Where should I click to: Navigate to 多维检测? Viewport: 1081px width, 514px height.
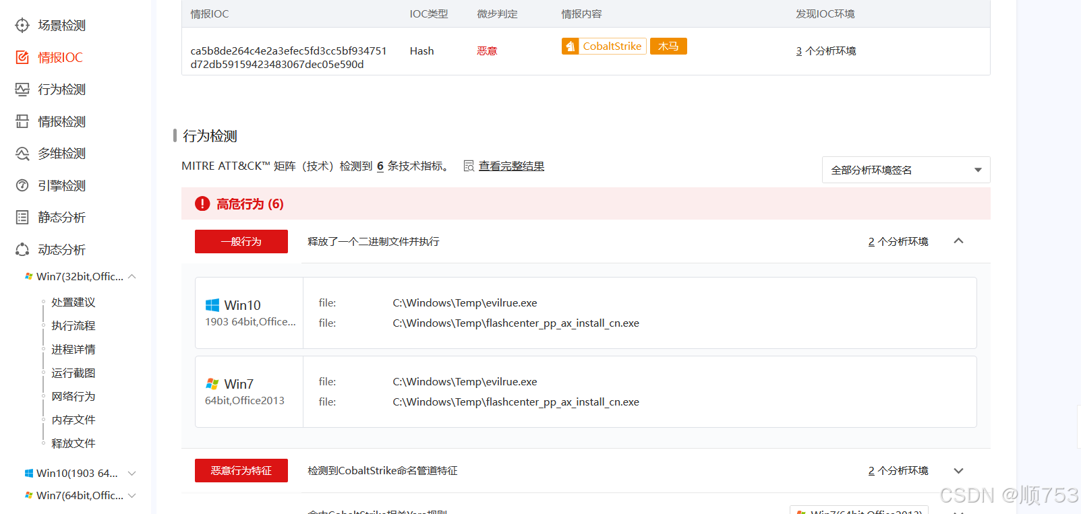pos(61,154)
